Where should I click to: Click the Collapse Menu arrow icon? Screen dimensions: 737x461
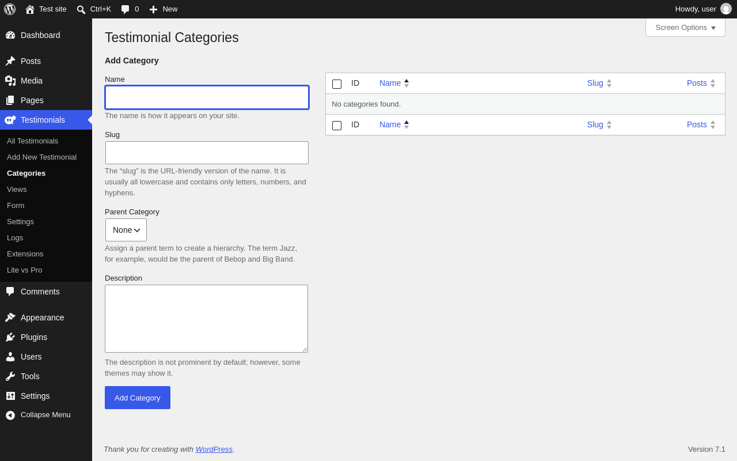[x=10, y=415]
